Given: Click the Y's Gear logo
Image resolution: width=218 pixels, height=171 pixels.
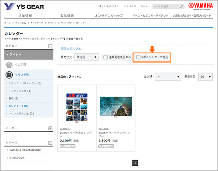Looking at the screenshot, I should 24,7.
